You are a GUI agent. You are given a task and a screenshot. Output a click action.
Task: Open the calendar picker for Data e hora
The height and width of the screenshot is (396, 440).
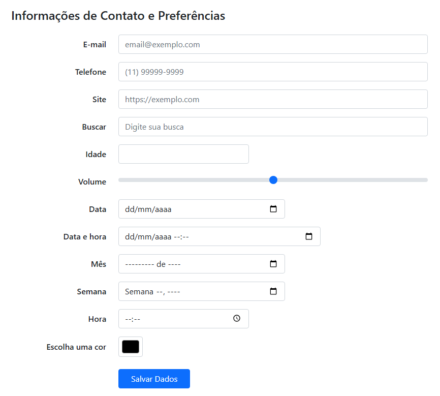coord(309,236)
